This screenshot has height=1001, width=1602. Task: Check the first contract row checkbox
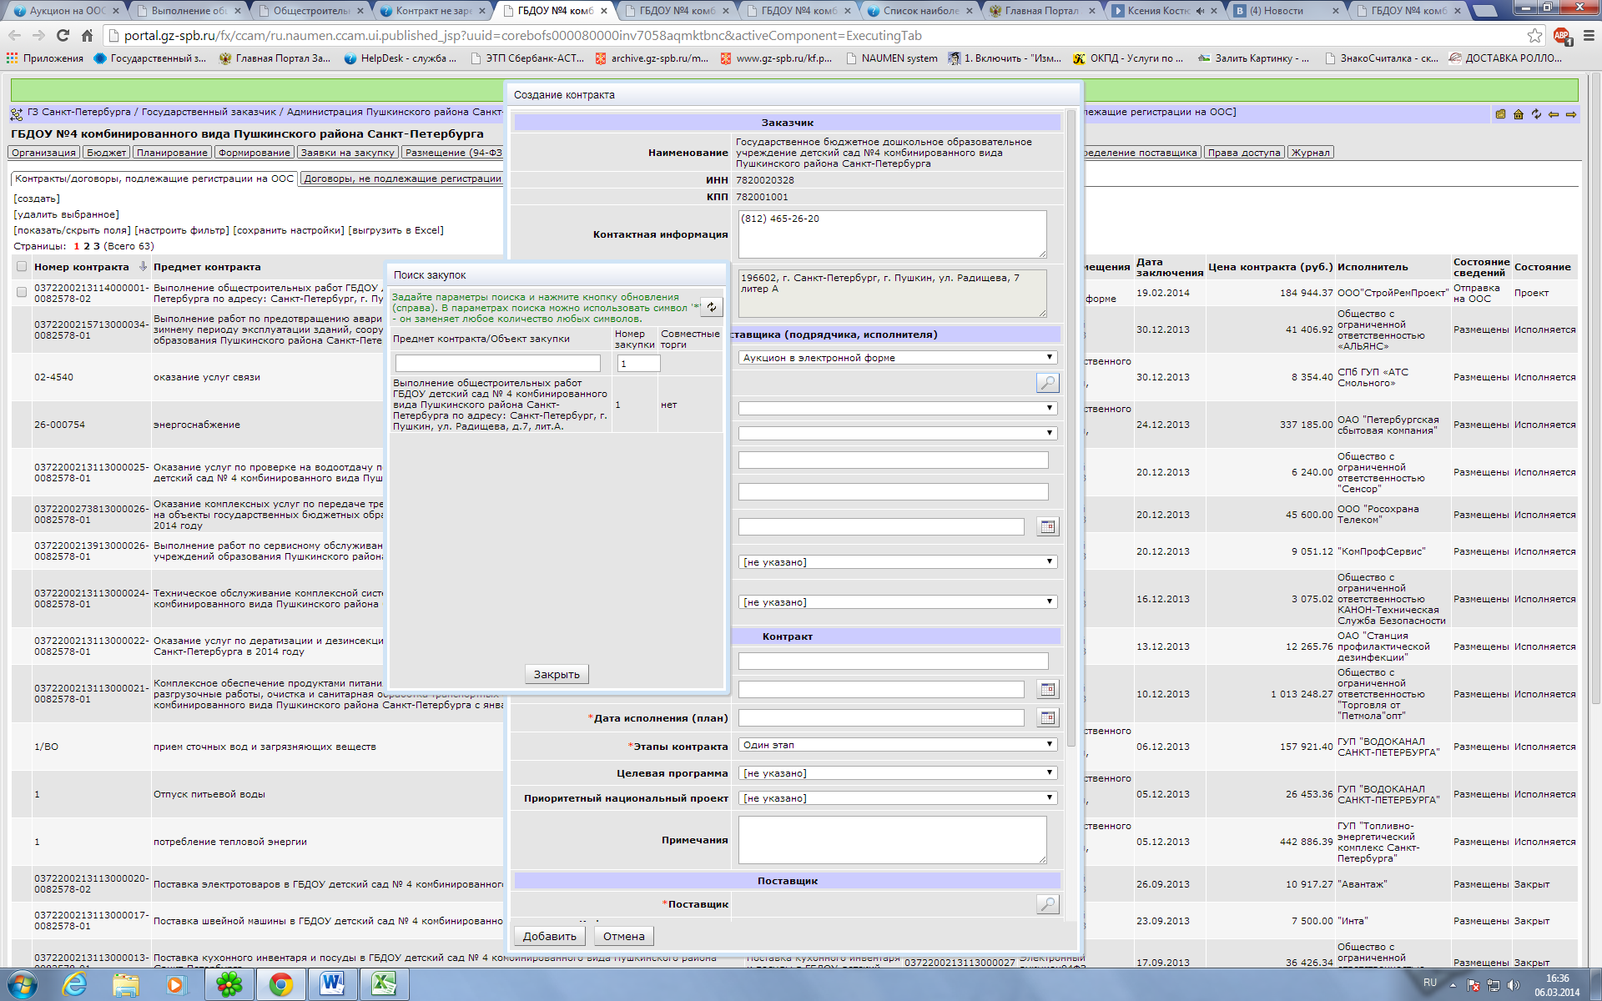click(x=22, y=292)
